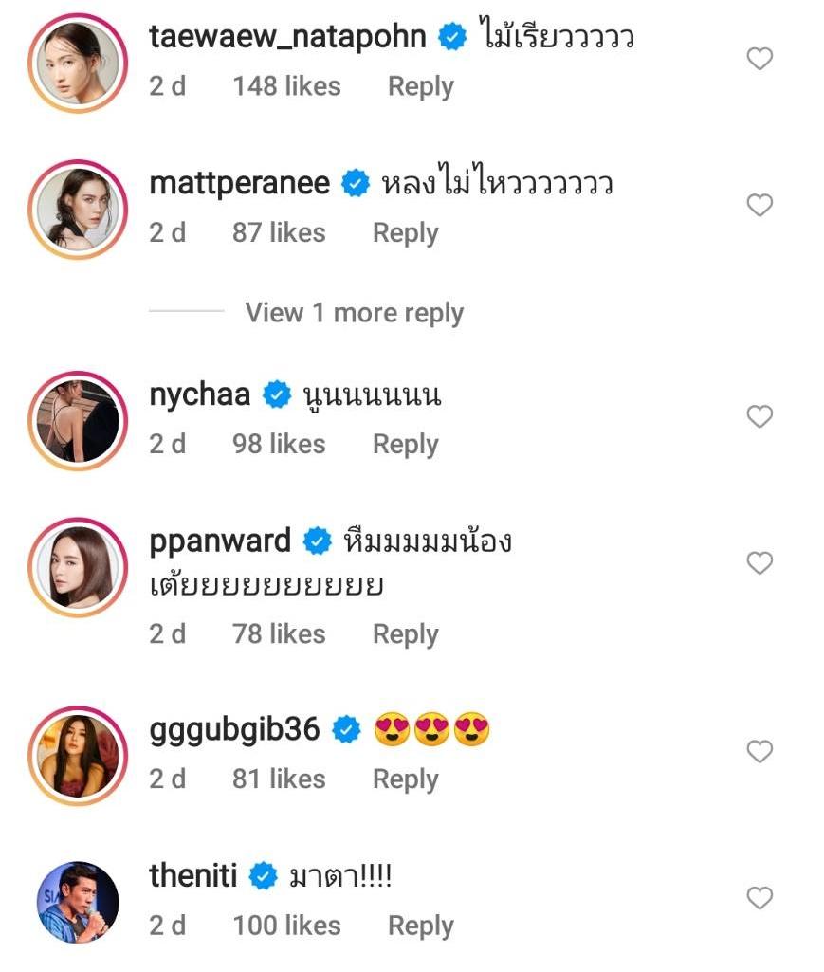This screenshot has height=972, width=824.
Task: Tap the heart on mattperanee's comment
Action: click(x=760, y=205)
